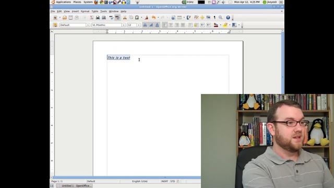Click the INSRT status bar field
Screen dimensions: 334x188
[165, 181]
